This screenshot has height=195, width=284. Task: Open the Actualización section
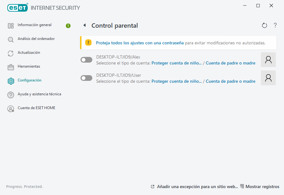coord(30,53)
